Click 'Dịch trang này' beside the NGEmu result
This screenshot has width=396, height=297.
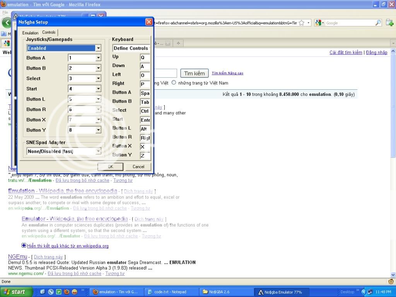[48, 257]
